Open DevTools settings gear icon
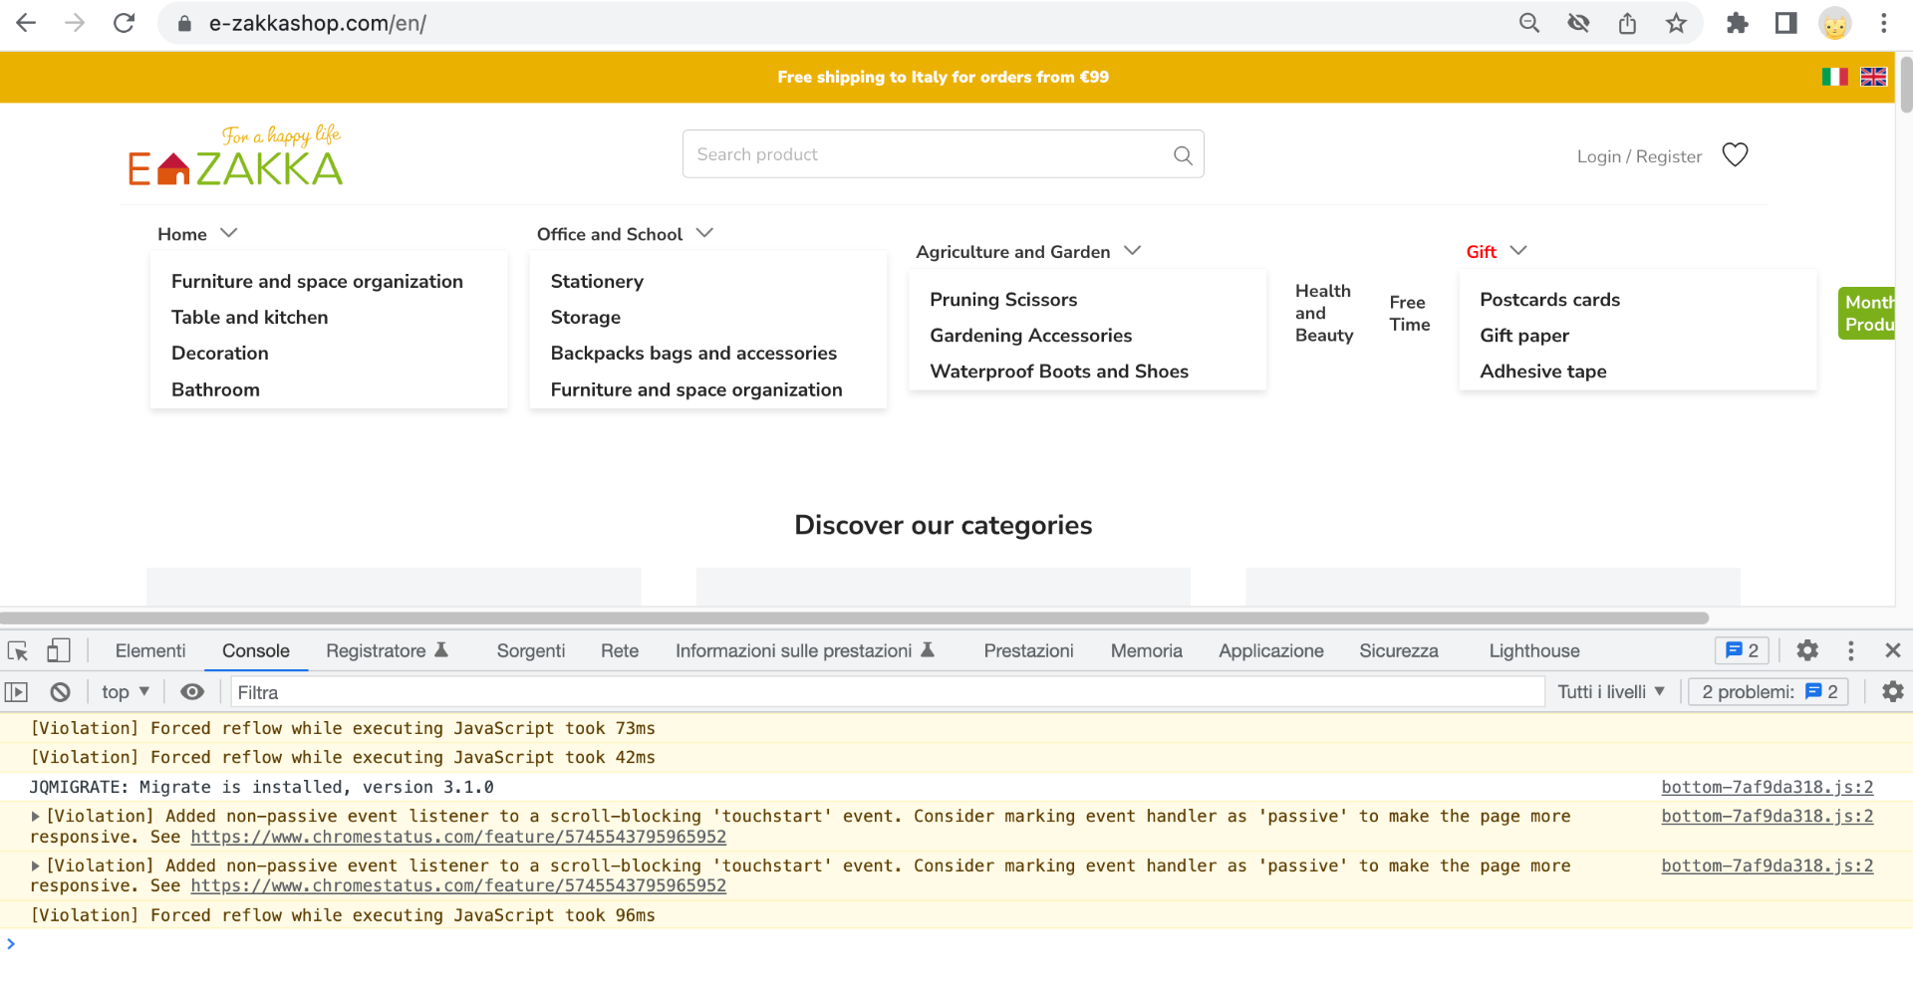Image resolution: width=1913 pixels, height=989 pixels. (x=1807, y=650)
